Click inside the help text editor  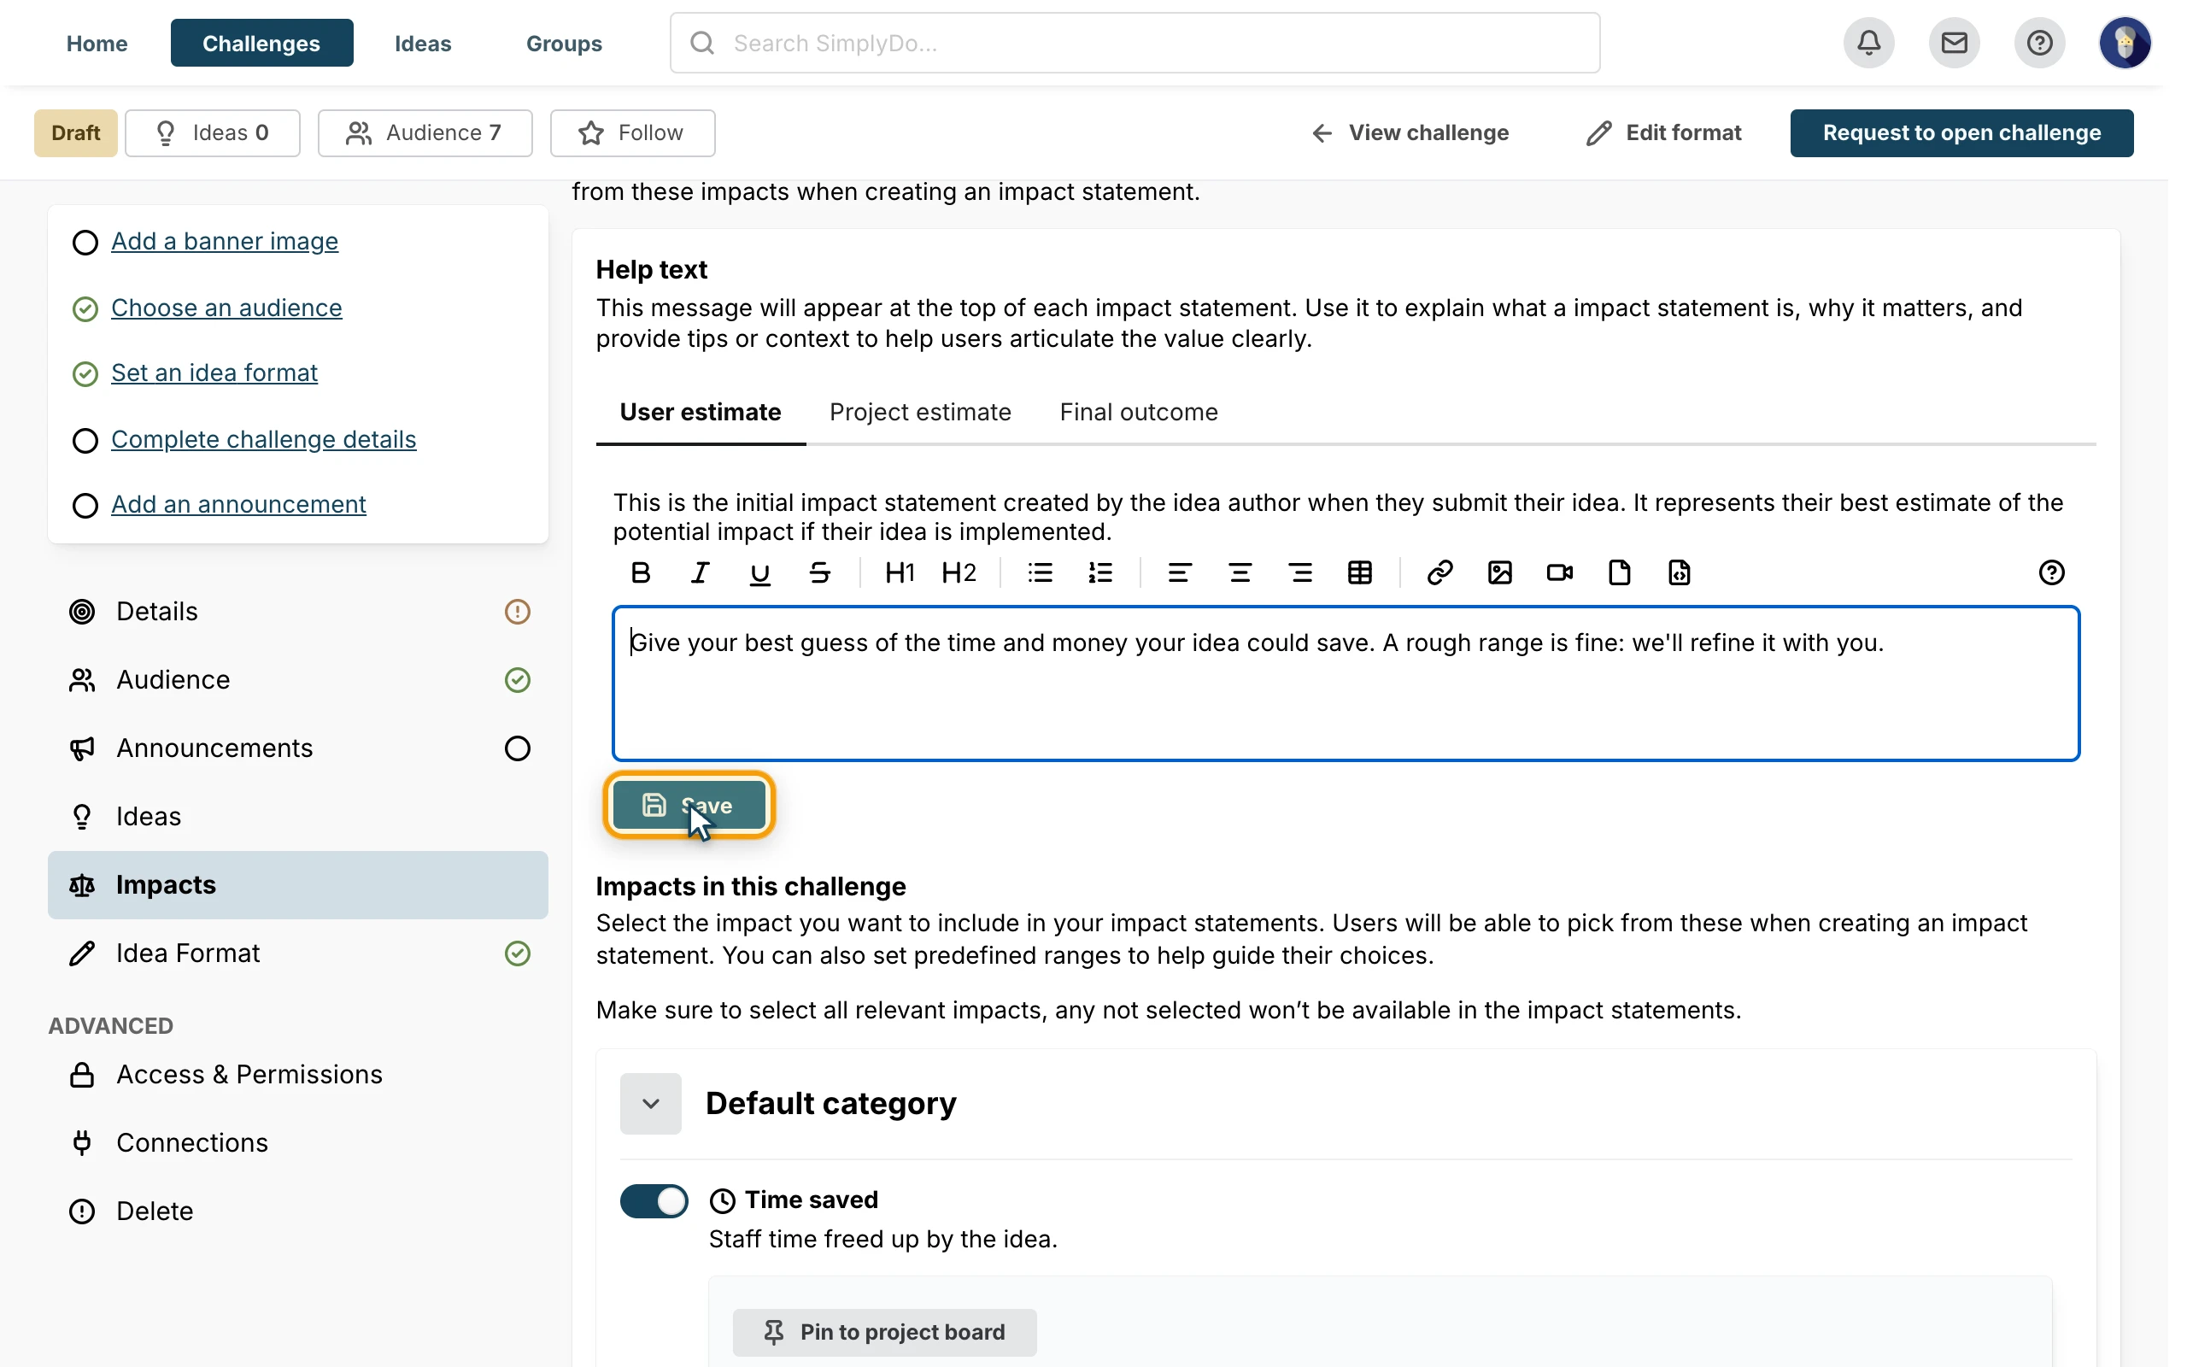pos(1346,683)
